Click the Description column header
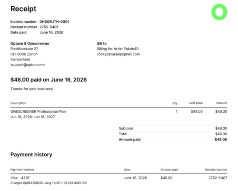Viewport: 238px width, 191px height. click(19, 103)
